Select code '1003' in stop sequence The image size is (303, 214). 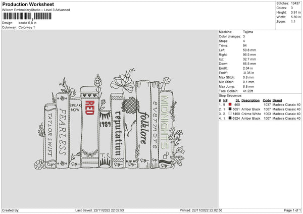tap(267, 114)
